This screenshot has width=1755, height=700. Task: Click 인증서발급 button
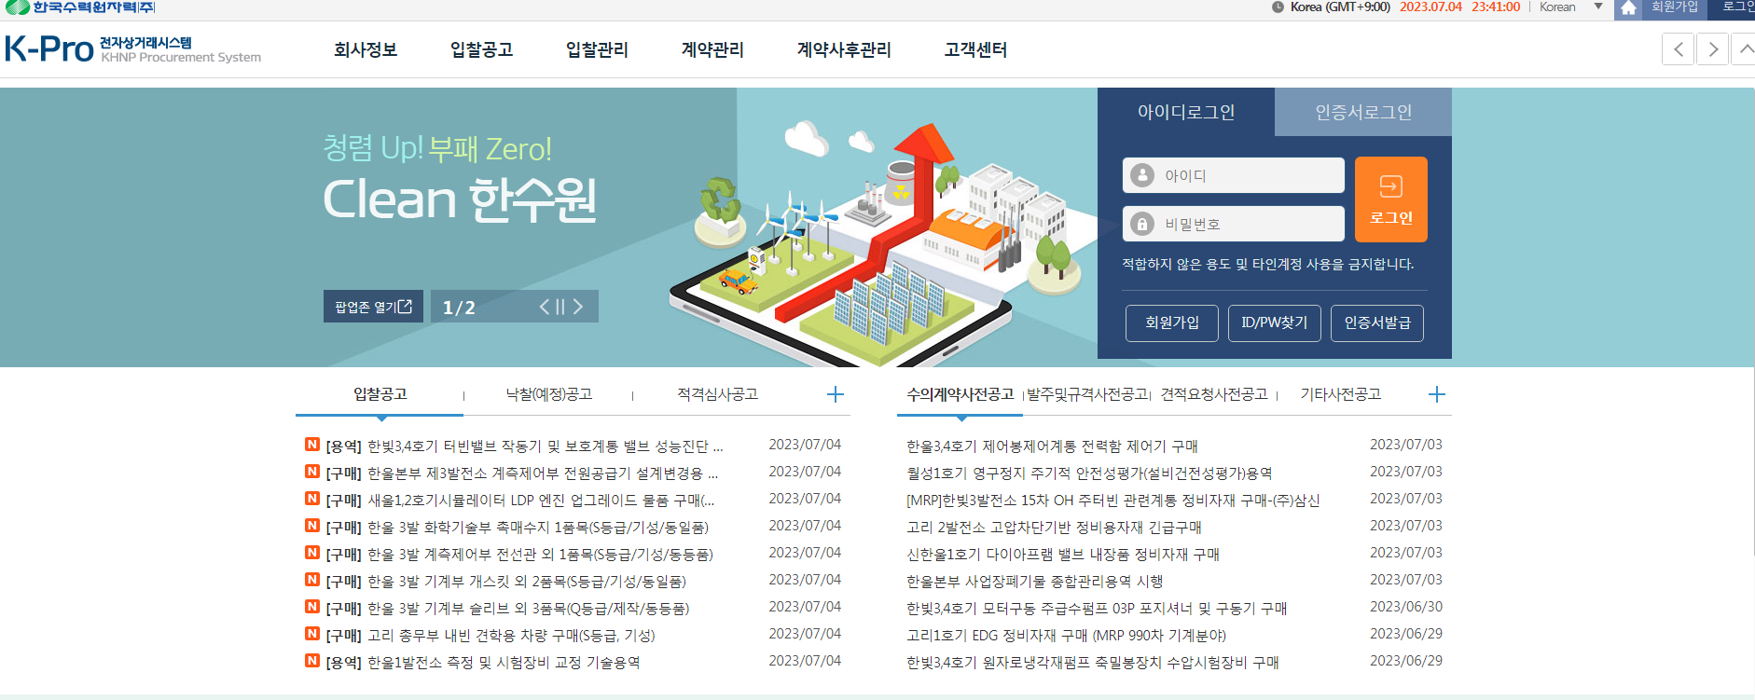tap(1376, 323)
